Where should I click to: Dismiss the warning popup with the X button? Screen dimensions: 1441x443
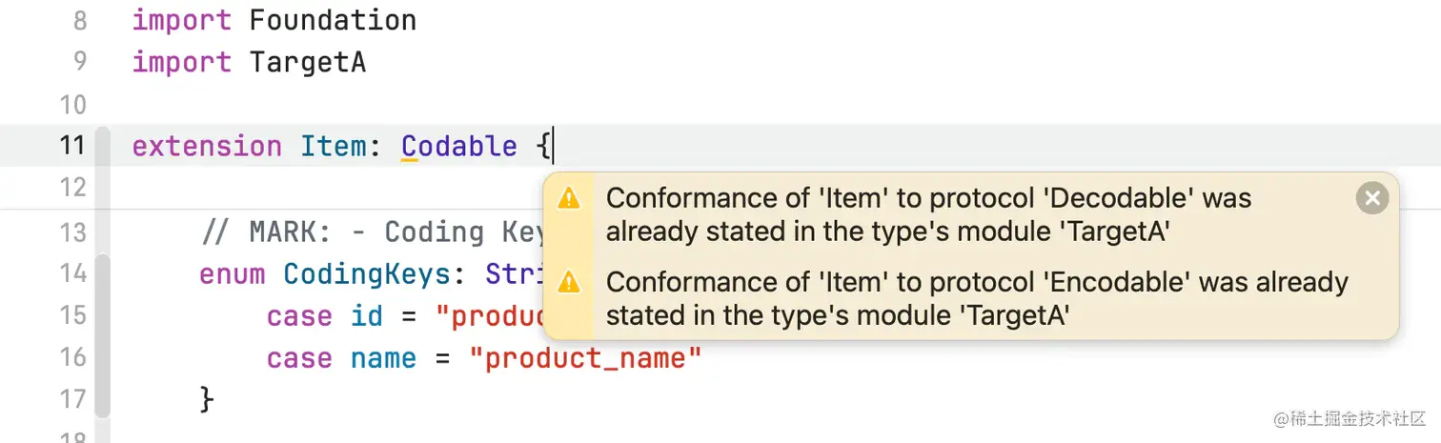click(1371, 198)
